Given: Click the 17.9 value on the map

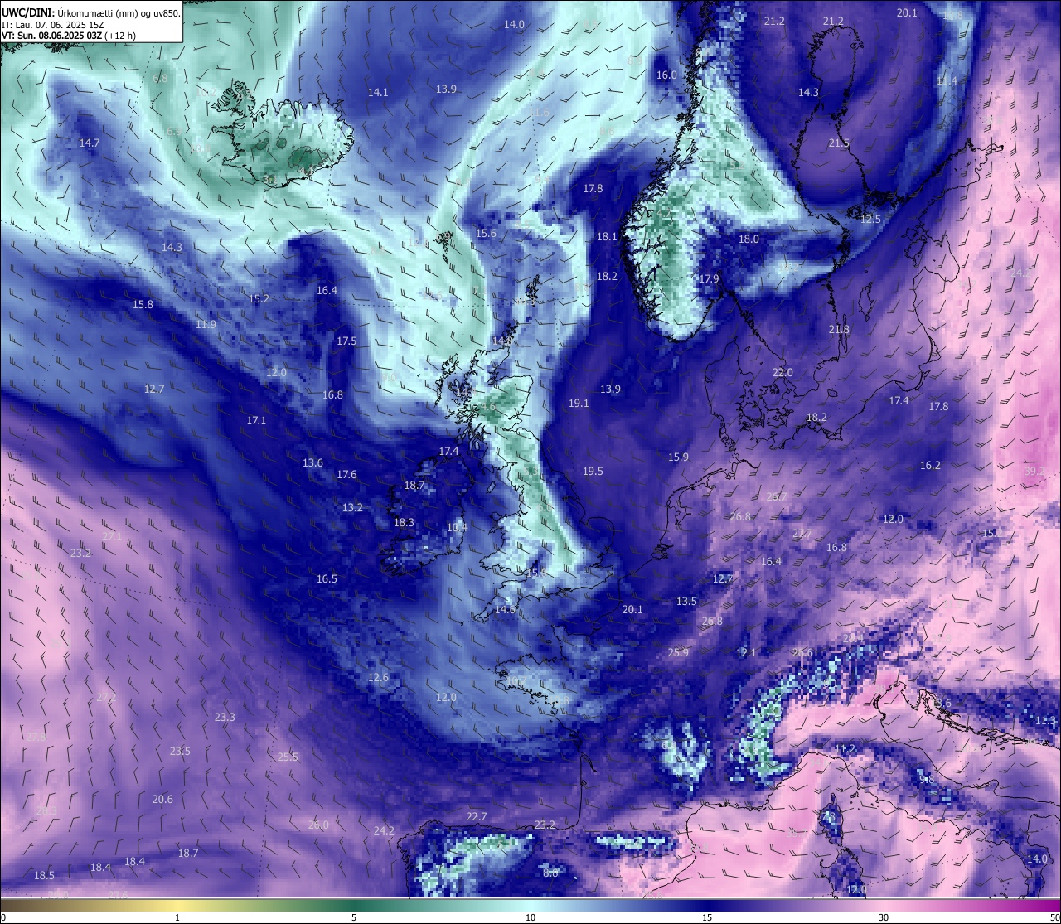Looking at the screenshot, I should 708,279.
